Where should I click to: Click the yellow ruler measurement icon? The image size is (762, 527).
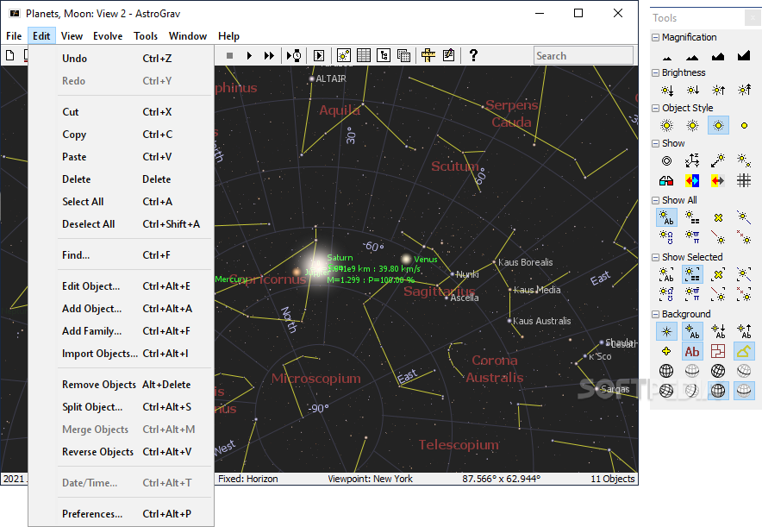click(x=428, y=55)
